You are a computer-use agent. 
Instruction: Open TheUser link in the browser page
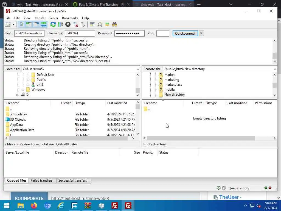coord(230,197)
